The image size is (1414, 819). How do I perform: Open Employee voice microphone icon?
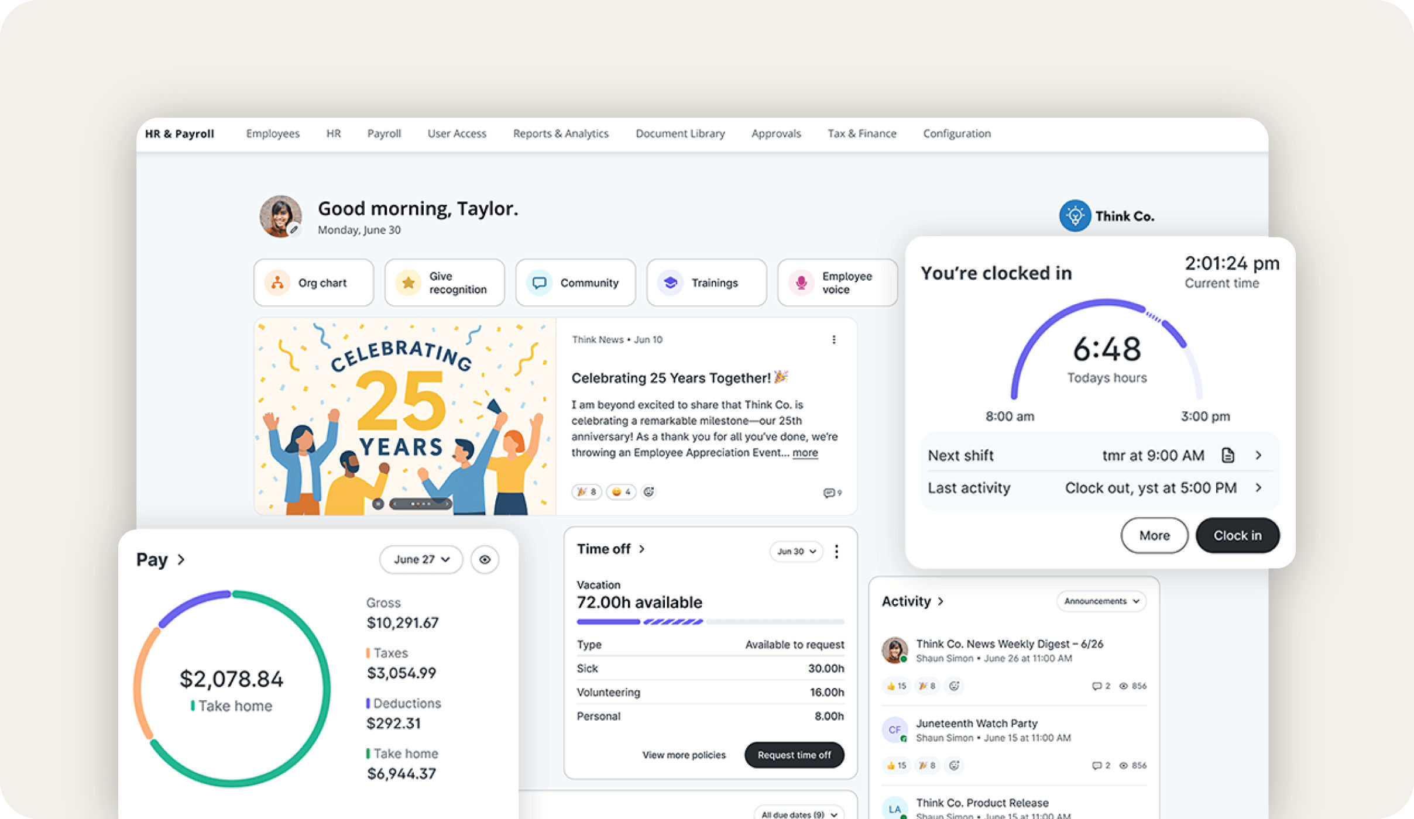(x=801, y=283)
